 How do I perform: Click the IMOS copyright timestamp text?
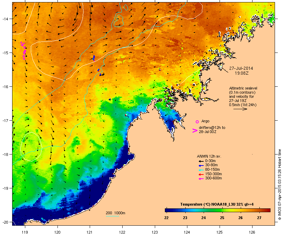(x=279, y=185)
